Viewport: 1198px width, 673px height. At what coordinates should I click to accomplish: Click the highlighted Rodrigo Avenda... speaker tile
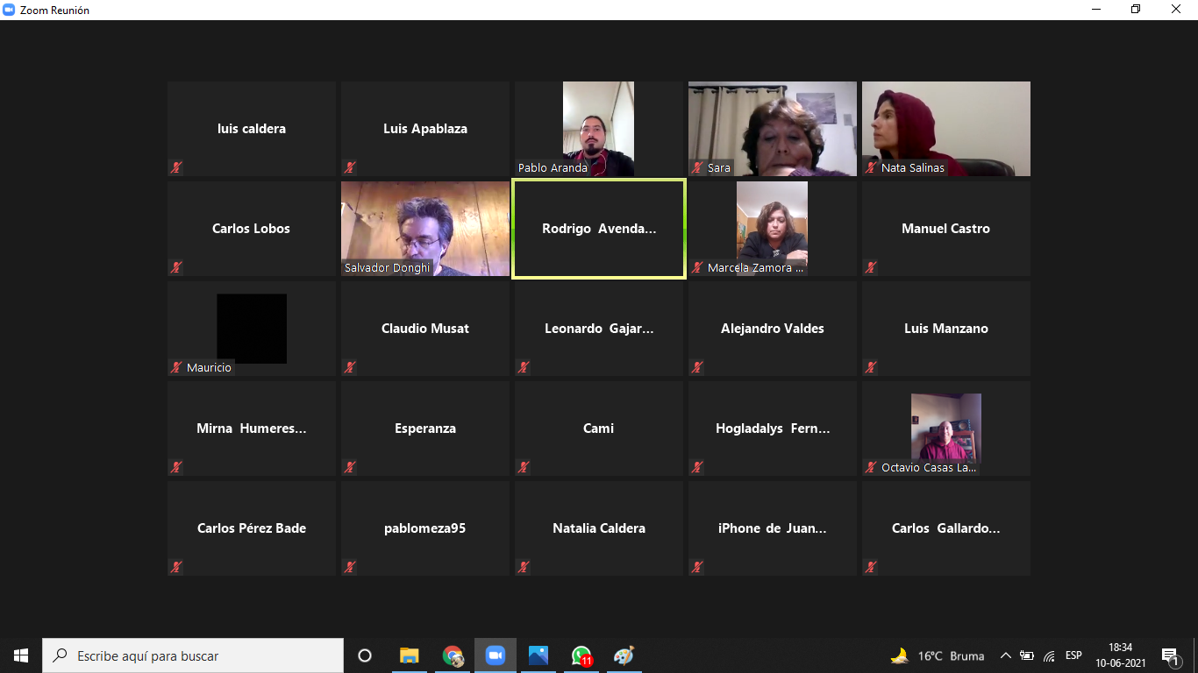tap(599, 229)
